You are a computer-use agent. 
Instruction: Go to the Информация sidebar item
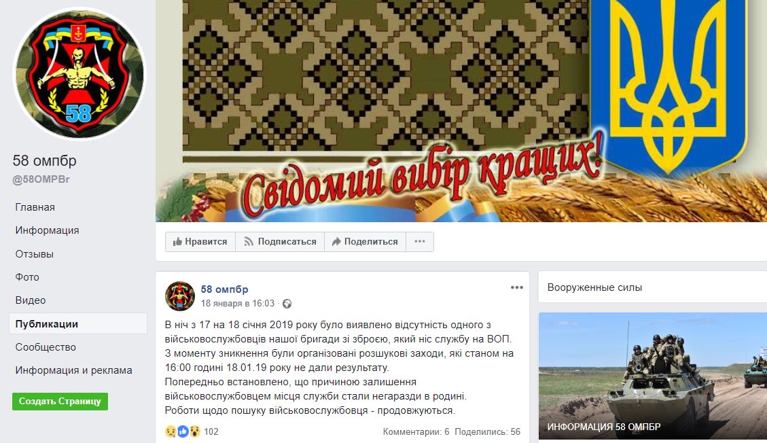point(47,230)
